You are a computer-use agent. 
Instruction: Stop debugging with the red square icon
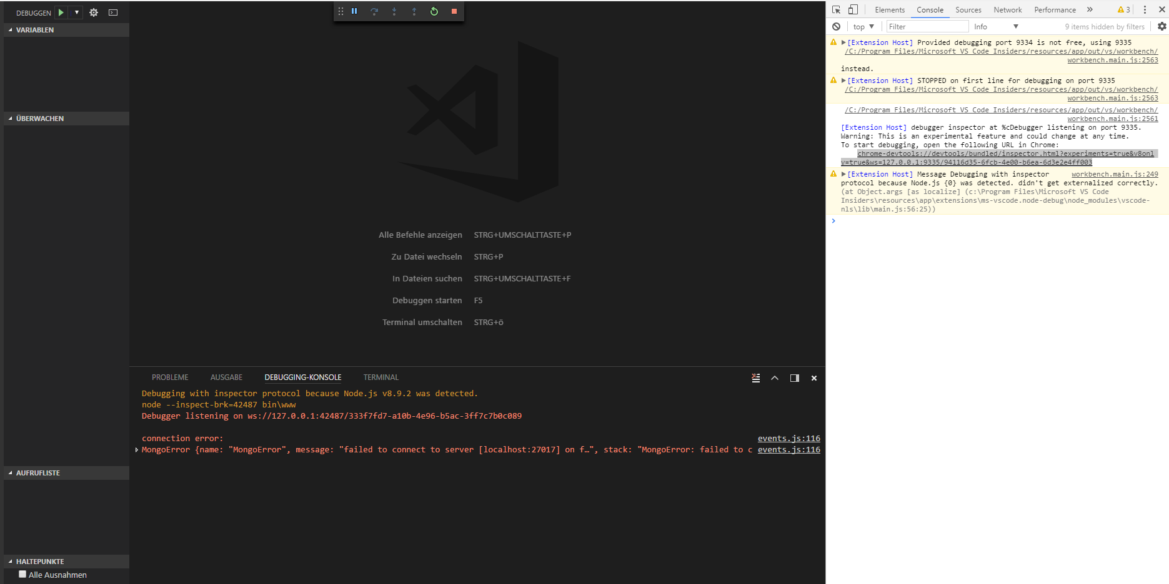(x=454, y=11)
